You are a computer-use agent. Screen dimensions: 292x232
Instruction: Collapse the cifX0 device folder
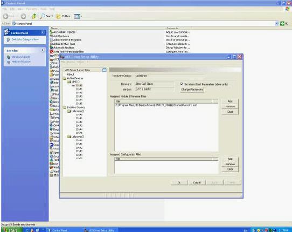click(69, 82)
